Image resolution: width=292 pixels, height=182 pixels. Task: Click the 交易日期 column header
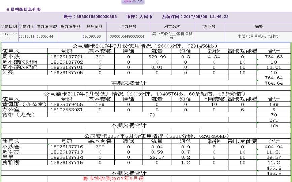click(x=9, y=26)
